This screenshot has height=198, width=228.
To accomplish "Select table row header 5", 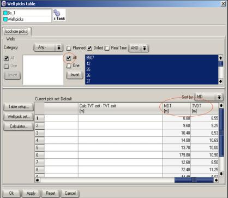I will click(x=39, y=147).
